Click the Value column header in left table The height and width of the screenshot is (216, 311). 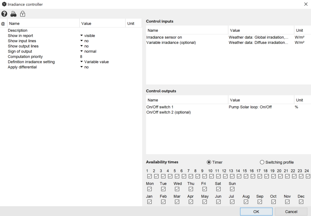tap(102, 24)
